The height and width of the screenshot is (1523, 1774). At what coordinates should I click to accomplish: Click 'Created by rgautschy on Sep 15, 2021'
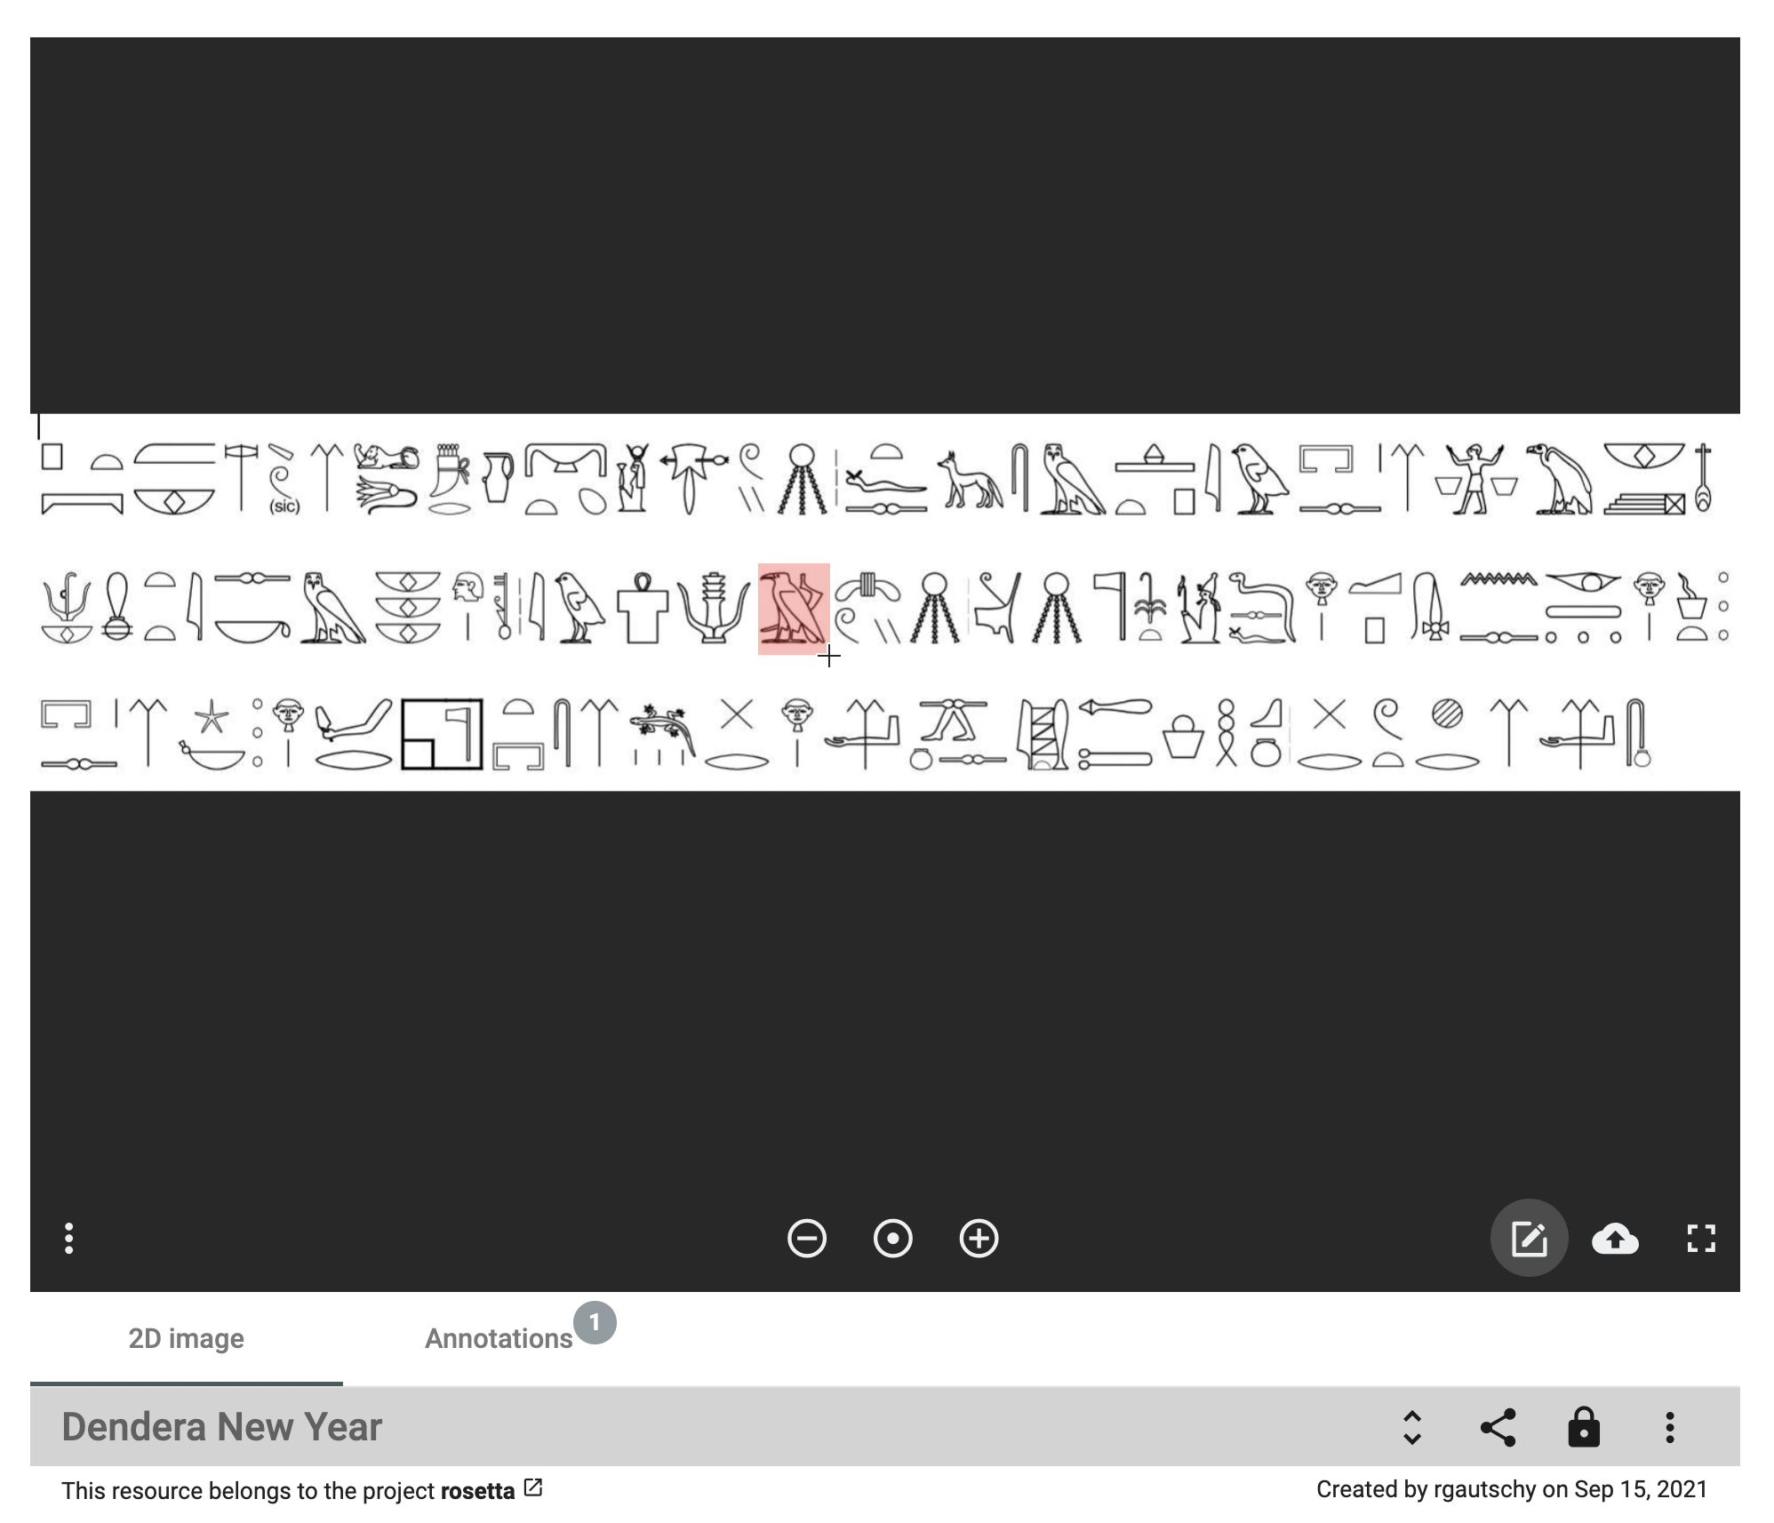(1512, 1489)
